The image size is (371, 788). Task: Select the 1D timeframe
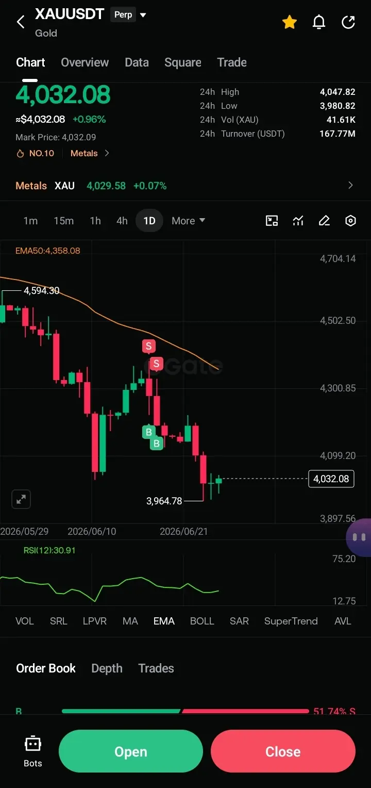click(x=149, y=221)
